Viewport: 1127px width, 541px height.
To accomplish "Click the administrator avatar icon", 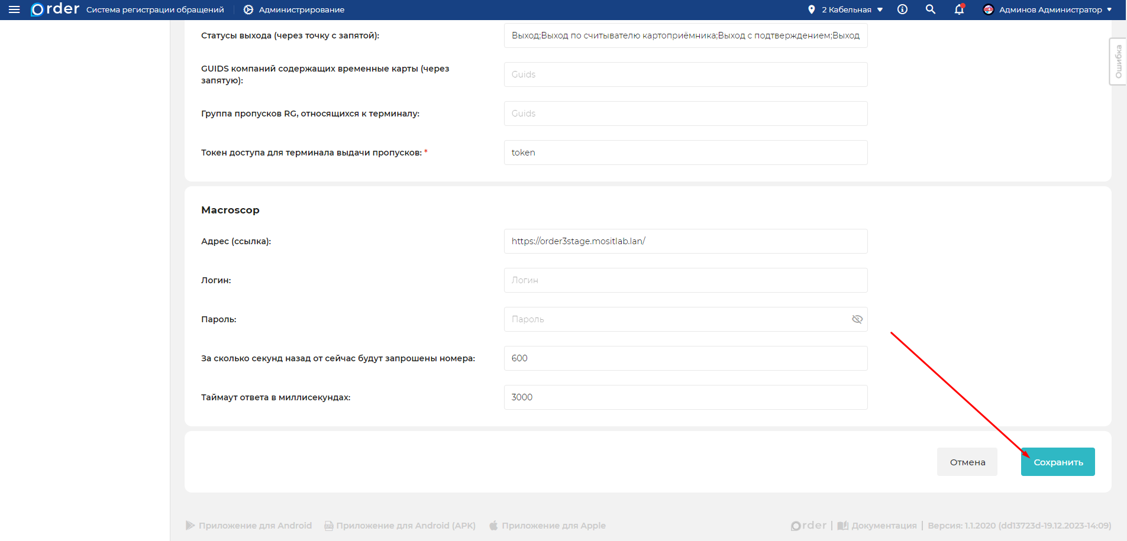I will pos(988,9).
